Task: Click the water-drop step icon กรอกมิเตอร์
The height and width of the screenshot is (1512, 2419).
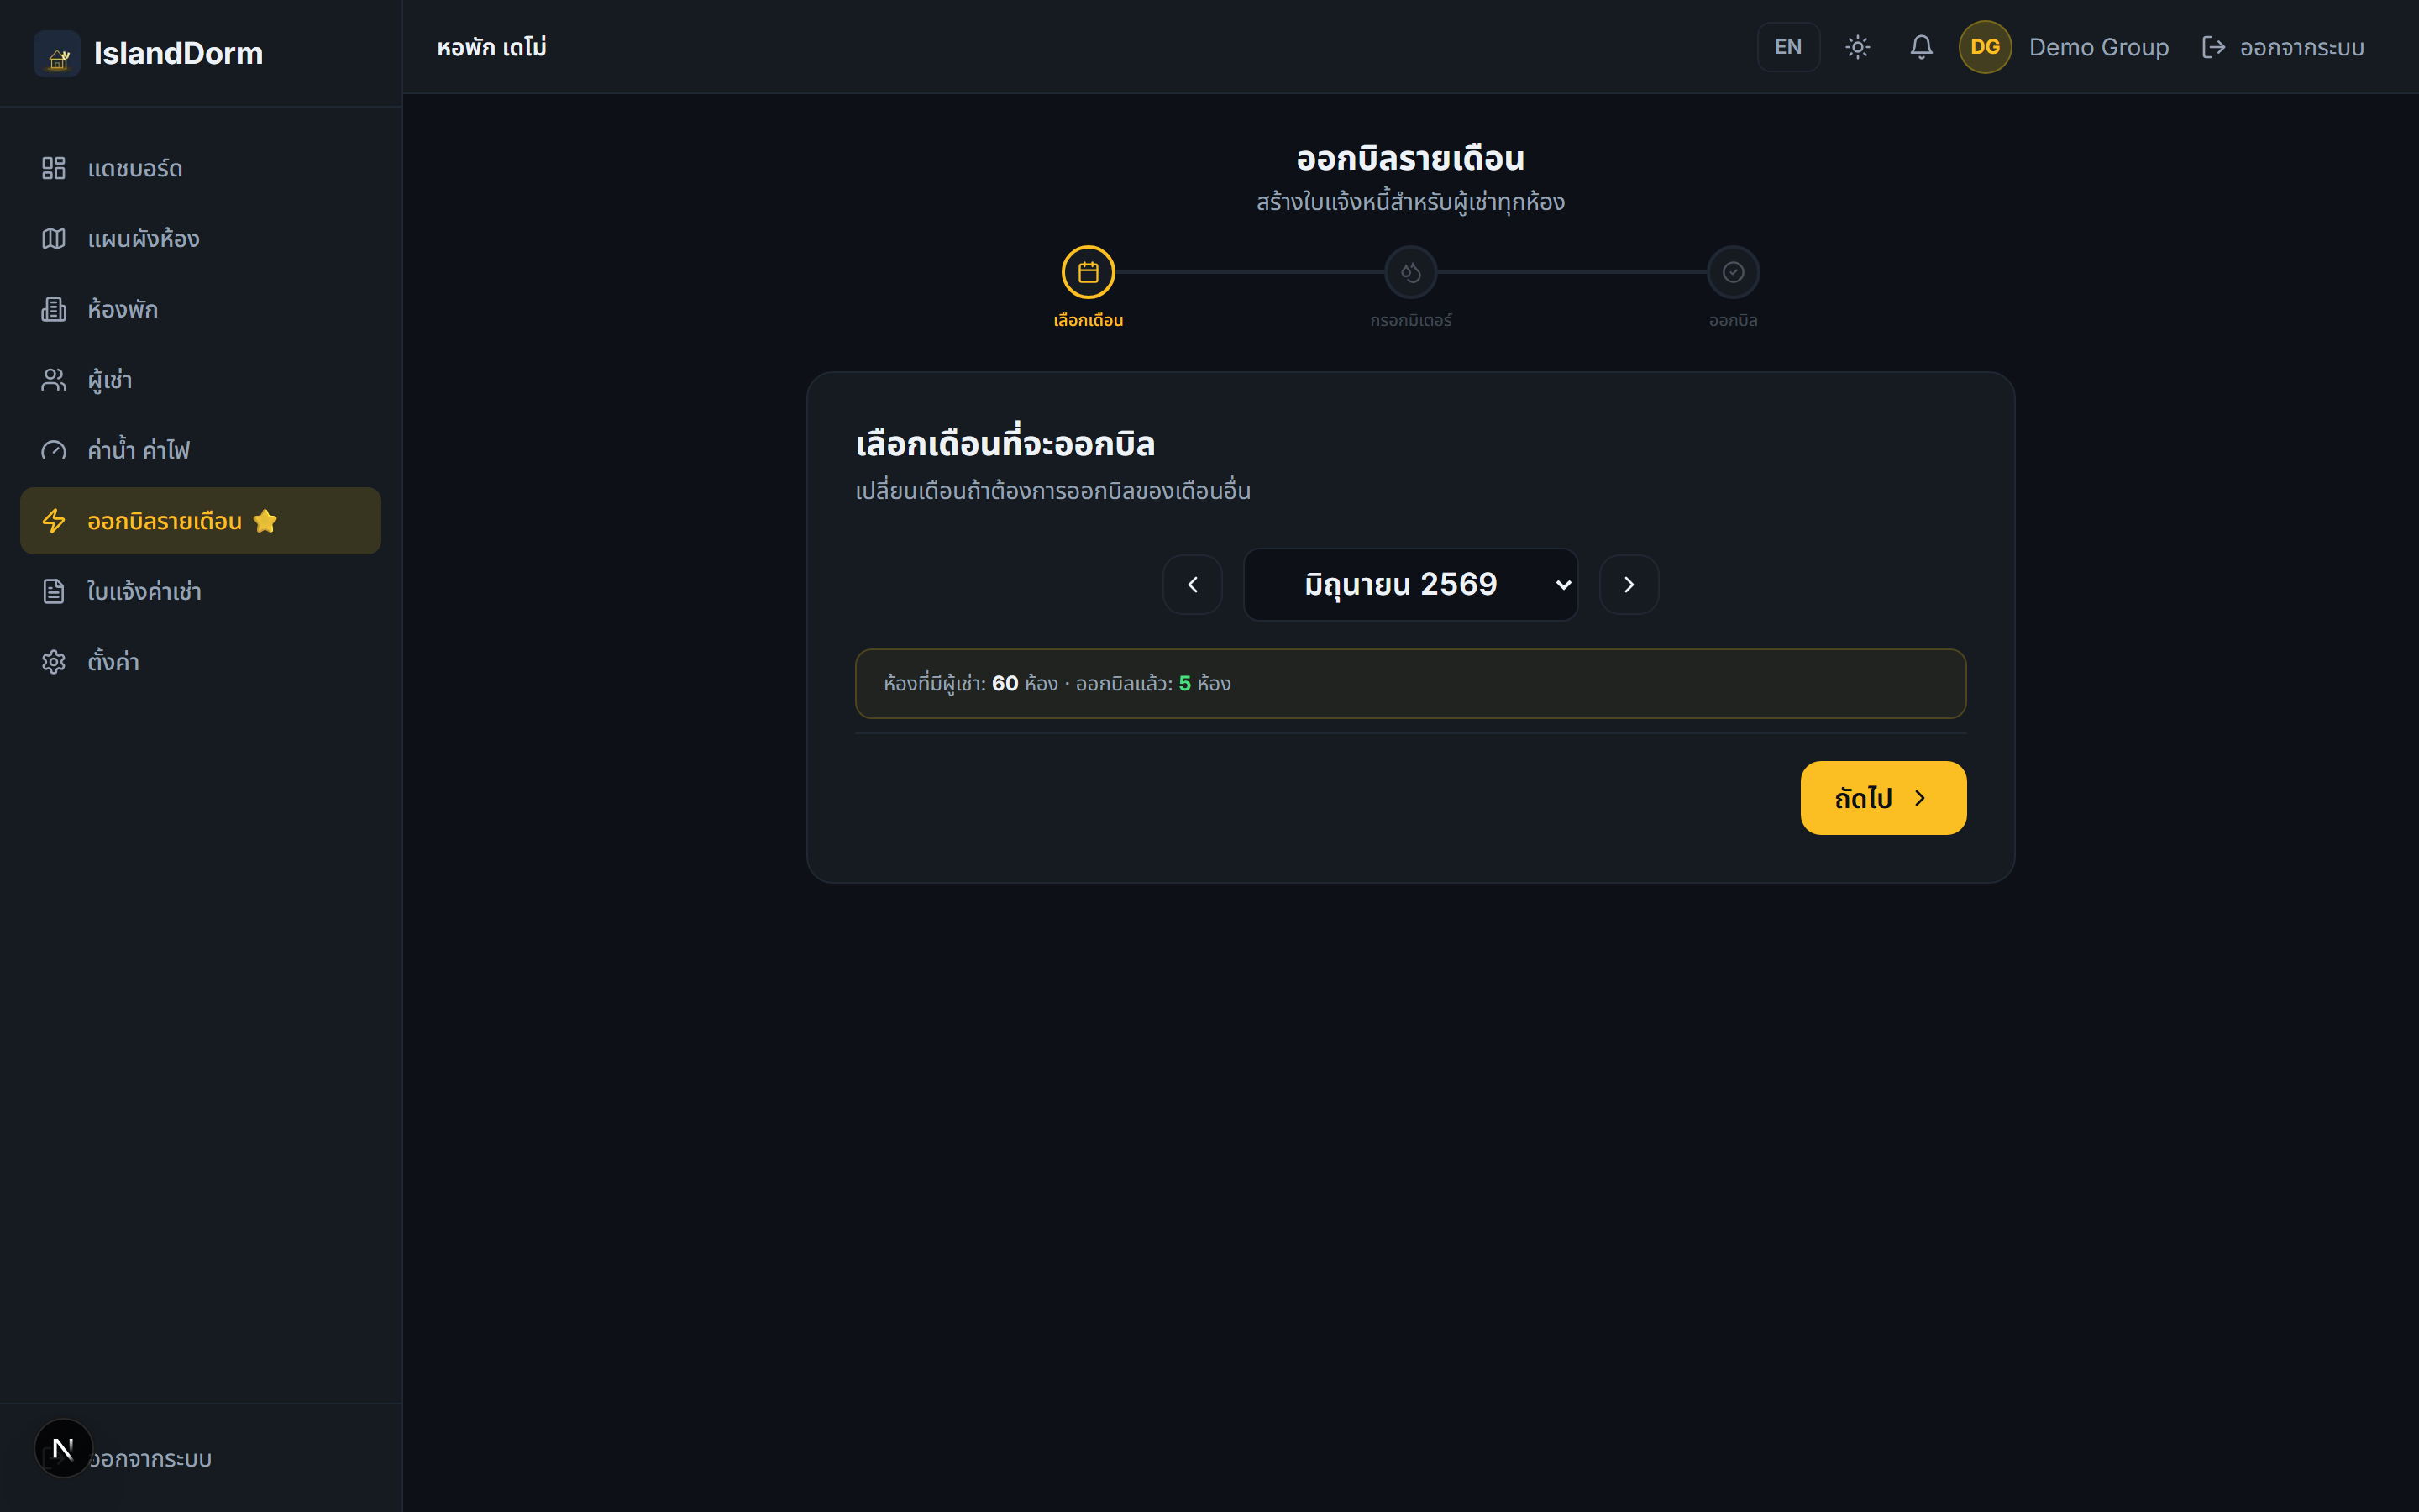Action: click(1410, 272)
